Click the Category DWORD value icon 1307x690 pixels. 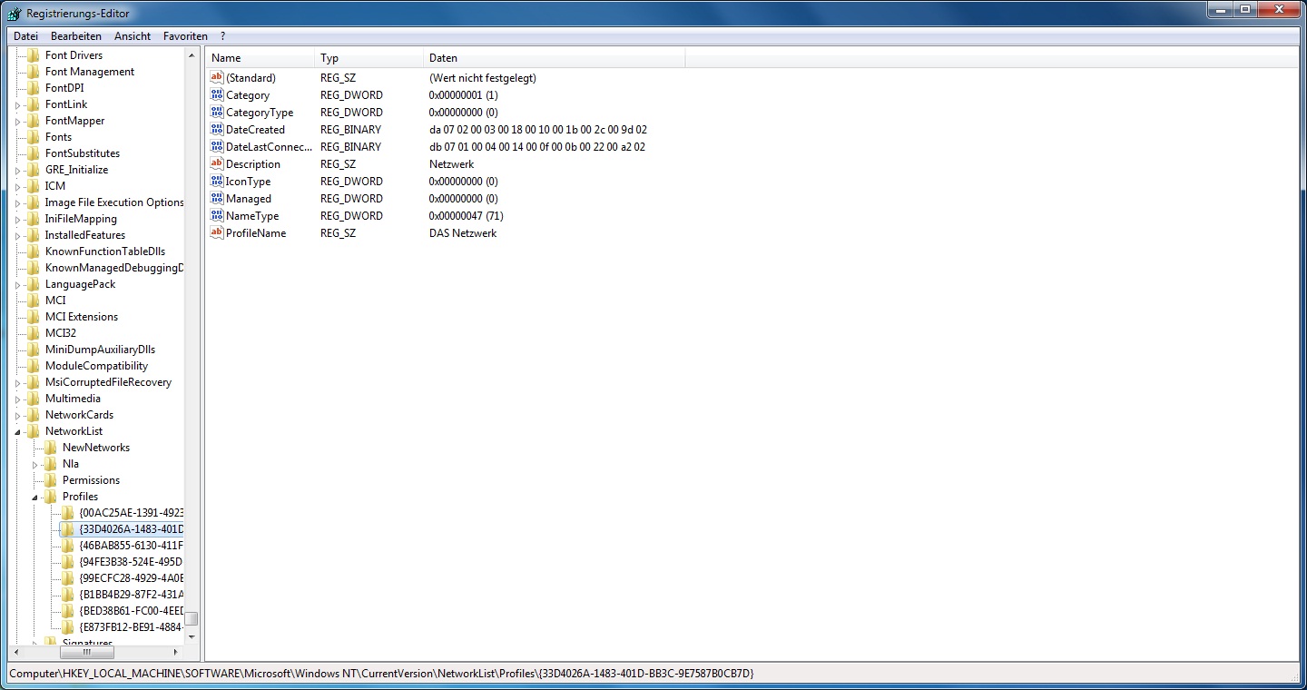(217, 95)
